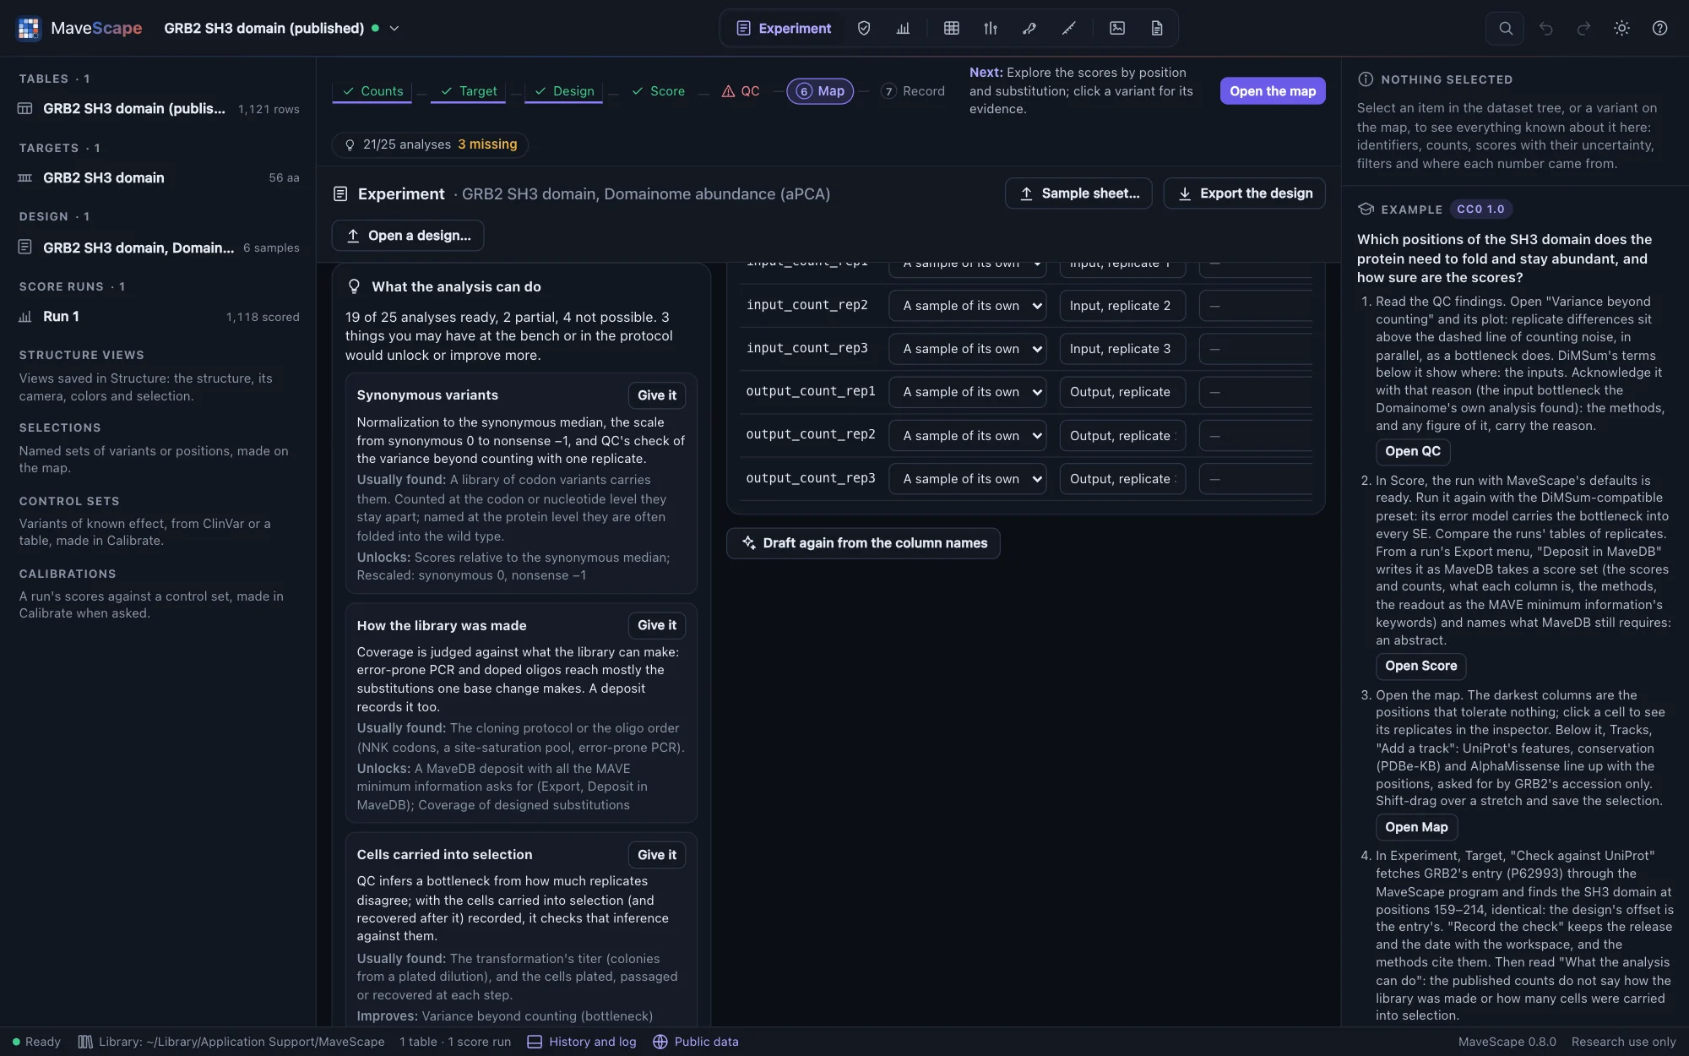The width and height of the screenshot is (1689, 1056).
Task: Select Run 1 in score runs
Action: pos(159,317)
